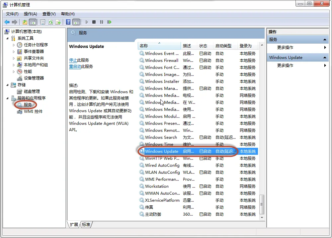Open help with the question mark icon
Image resolution: width=332 pixels, height=238 pixels.
68,22
